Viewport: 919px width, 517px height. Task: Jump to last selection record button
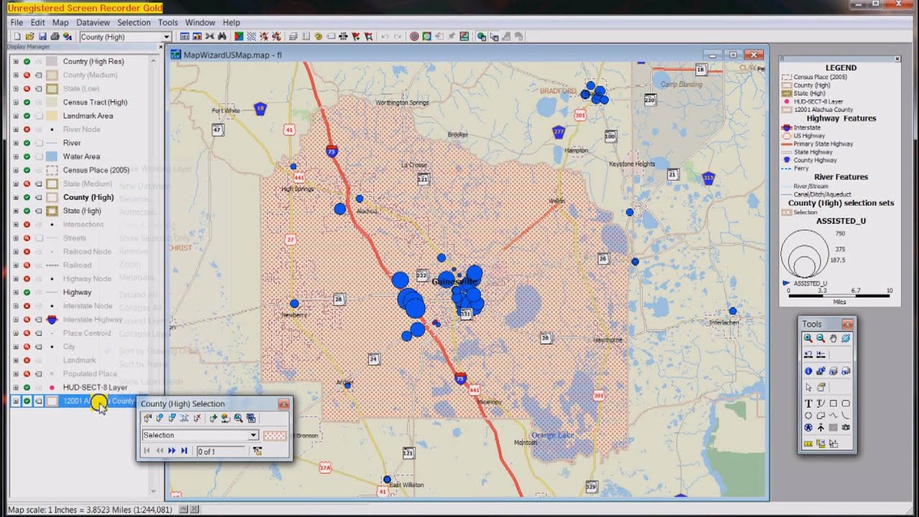(185, 451)
